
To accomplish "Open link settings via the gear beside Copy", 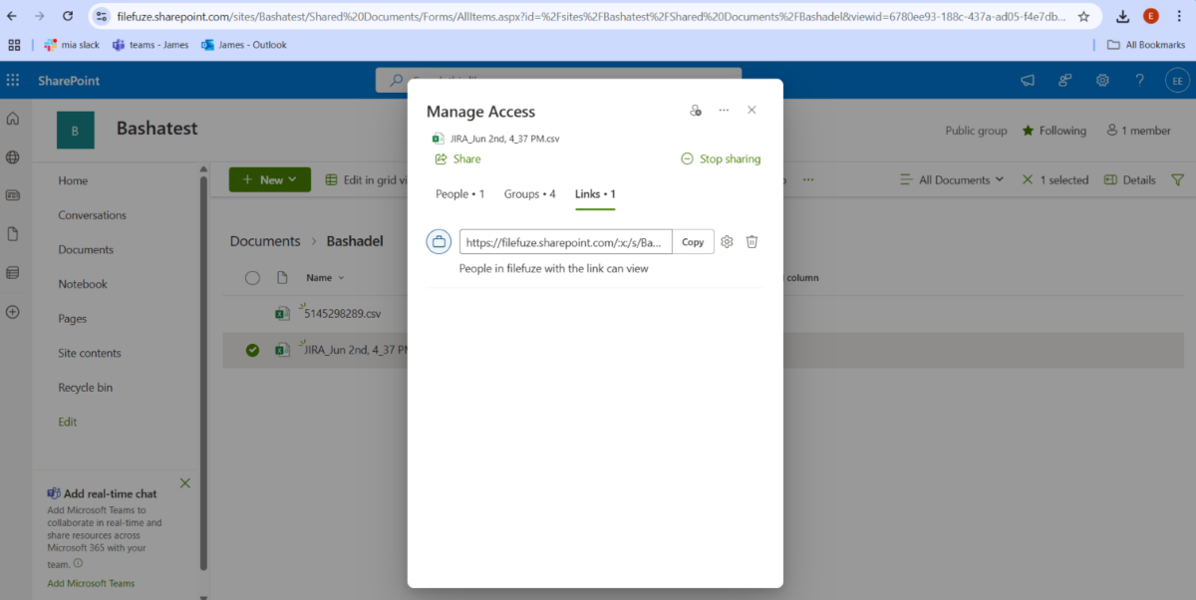I will (726, 241).
